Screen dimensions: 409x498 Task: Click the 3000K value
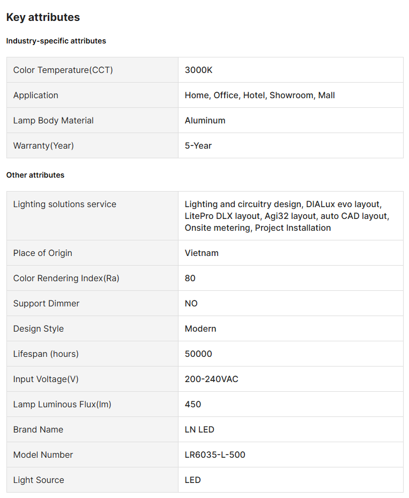point(199,70)
